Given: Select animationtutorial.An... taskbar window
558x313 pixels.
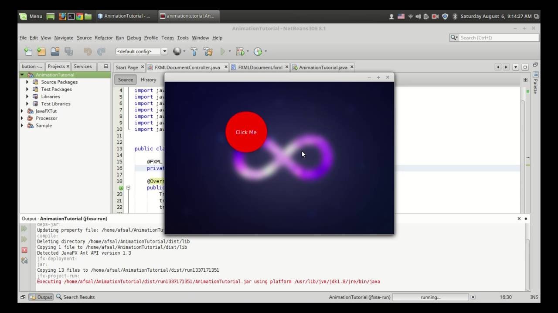Looking at the screenshot, I should pos(189,16).
